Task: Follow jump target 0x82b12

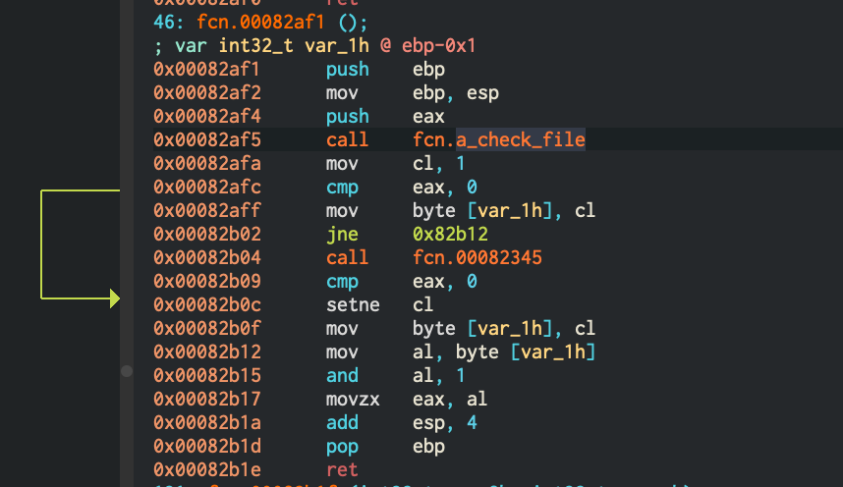Action: click(x=450, y=235)
